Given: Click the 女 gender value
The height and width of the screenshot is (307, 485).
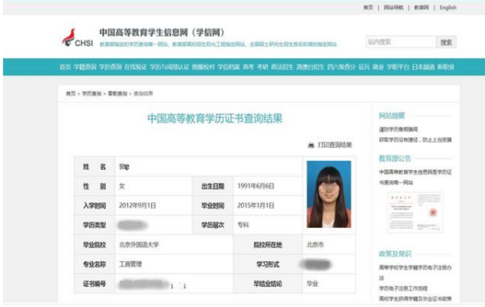Looking at the screenshot, I should [x=122, y=186].
